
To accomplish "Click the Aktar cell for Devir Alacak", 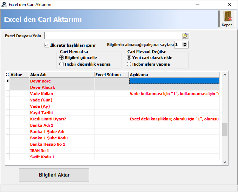I will (19, 87).
